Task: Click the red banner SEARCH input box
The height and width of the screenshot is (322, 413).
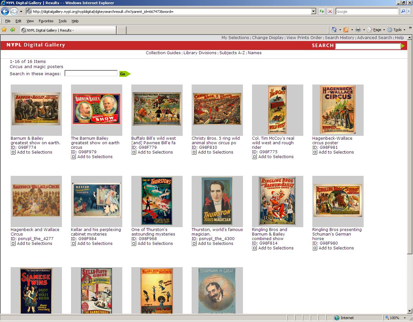Action: click(x=368, y=46)
